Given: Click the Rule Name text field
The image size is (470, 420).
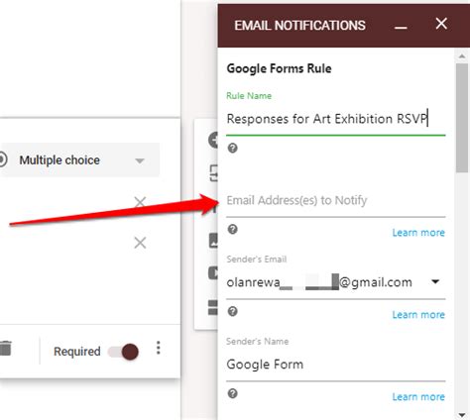Looking at the screenshot, I should coord(336,119).
